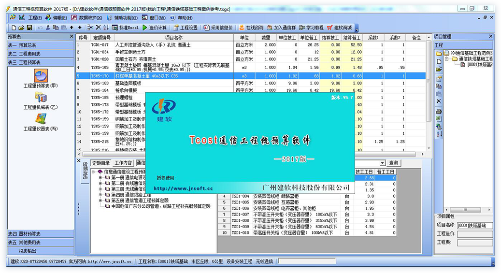Export with the 标准Excel button
The width and height of the screenshot is (501, 273).
125,28
